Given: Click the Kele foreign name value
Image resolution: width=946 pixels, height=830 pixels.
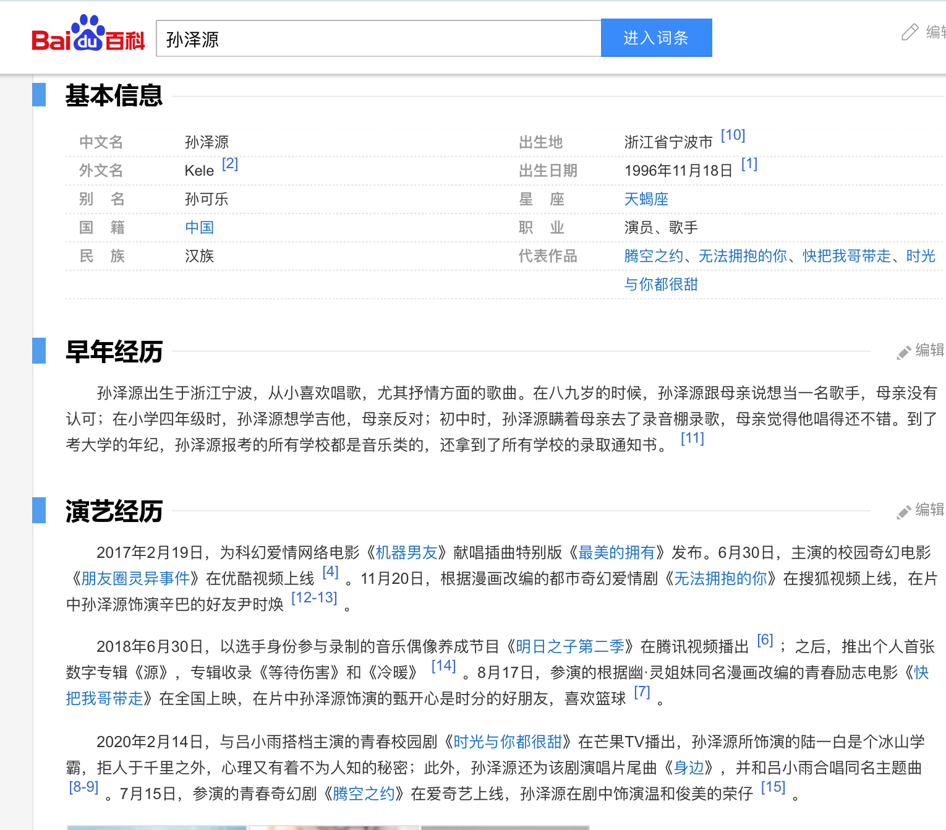Looking at the screenshot, I should click(199, 171).
